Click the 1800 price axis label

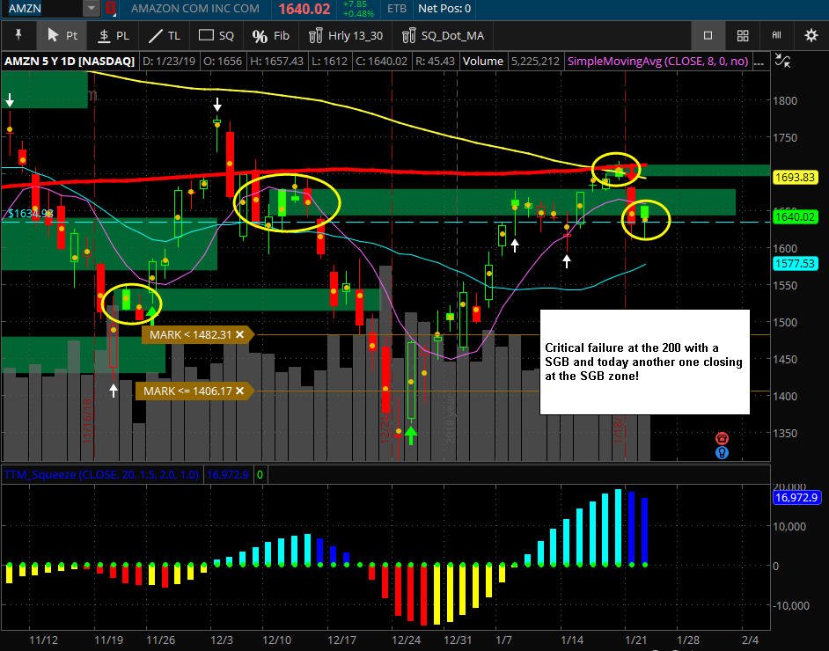(785, 100)
